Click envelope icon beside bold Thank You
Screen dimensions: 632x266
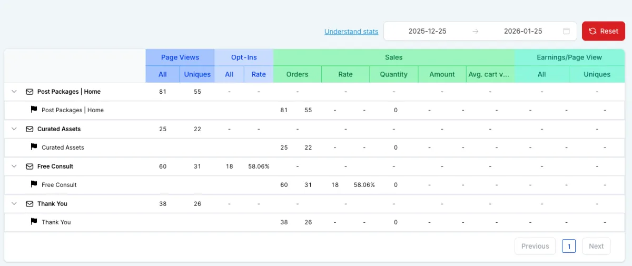pos(29,204)
